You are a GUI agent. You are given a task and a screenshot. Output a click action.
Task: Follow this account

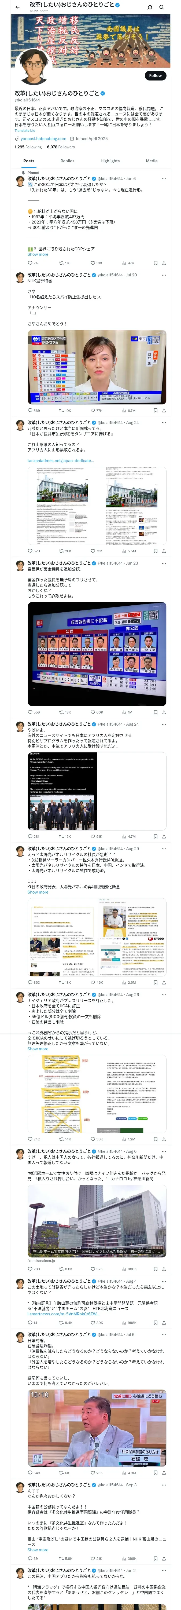click(156, 75)
